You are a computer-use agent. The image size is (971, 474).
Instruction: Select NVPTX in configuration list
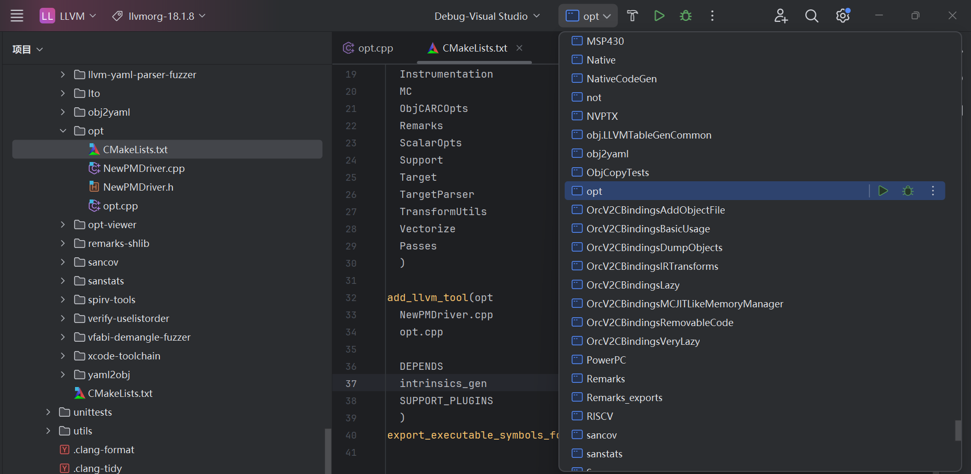(754, 116)
